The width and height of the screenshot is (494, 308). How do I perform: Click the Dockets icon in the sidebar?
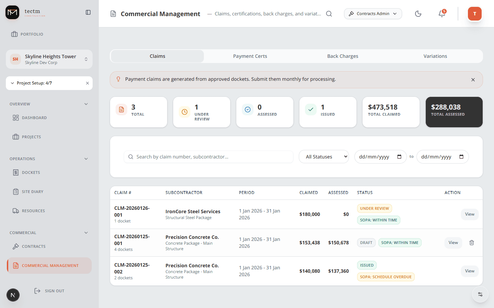[x=15, y=172]
